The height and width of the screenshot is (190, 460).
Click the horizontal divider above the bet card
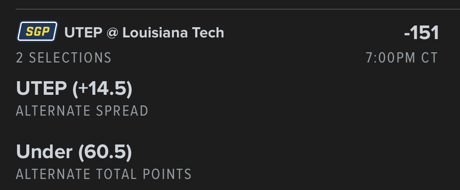click(x=238, y=9)
